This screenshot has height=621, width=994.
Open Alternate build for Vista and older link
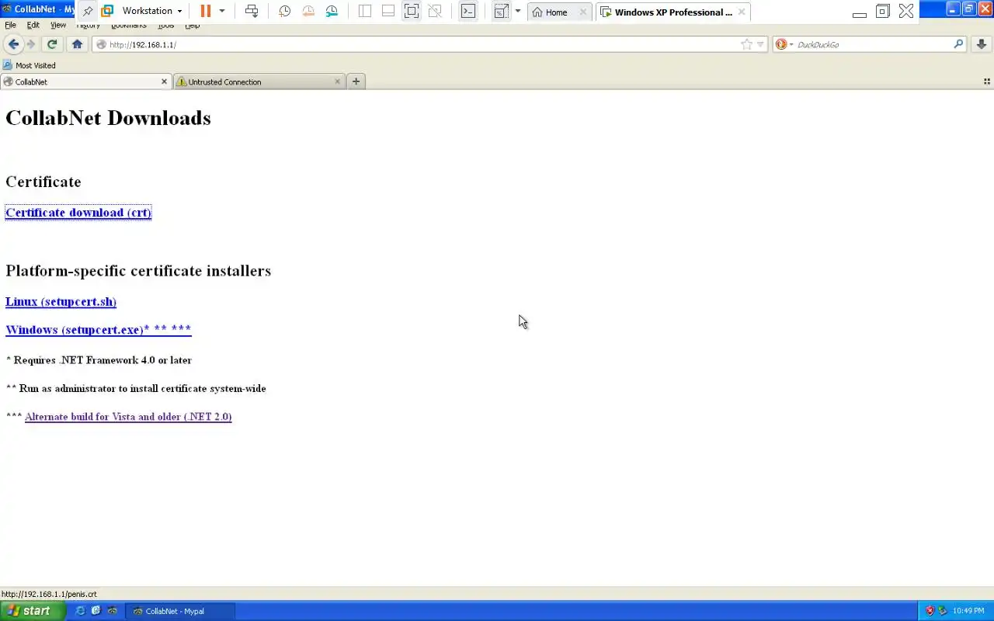pos(128,417)
